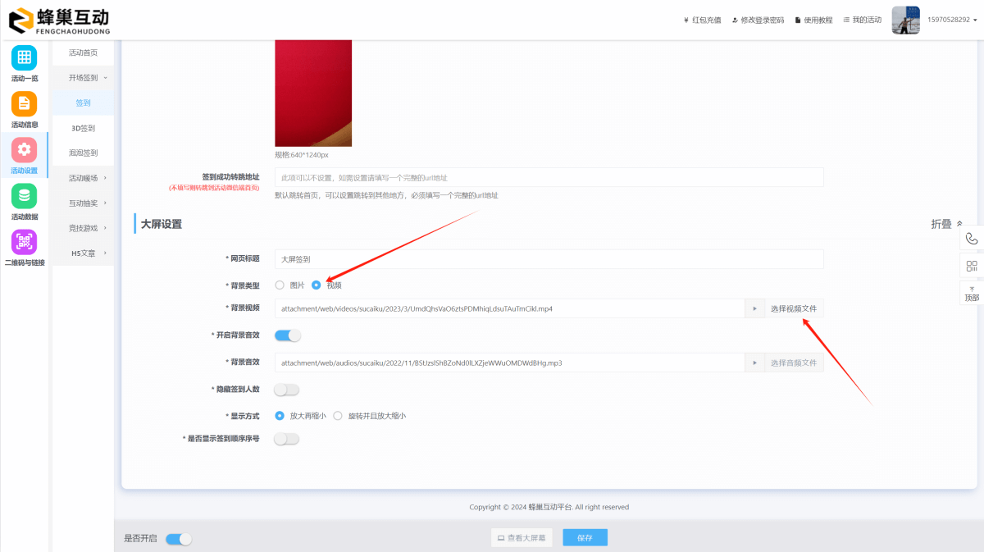Switch to the 3D签到 menu item
Image resolution: width=984 pixels, height=552 pixels.
[x=82, y=128]
